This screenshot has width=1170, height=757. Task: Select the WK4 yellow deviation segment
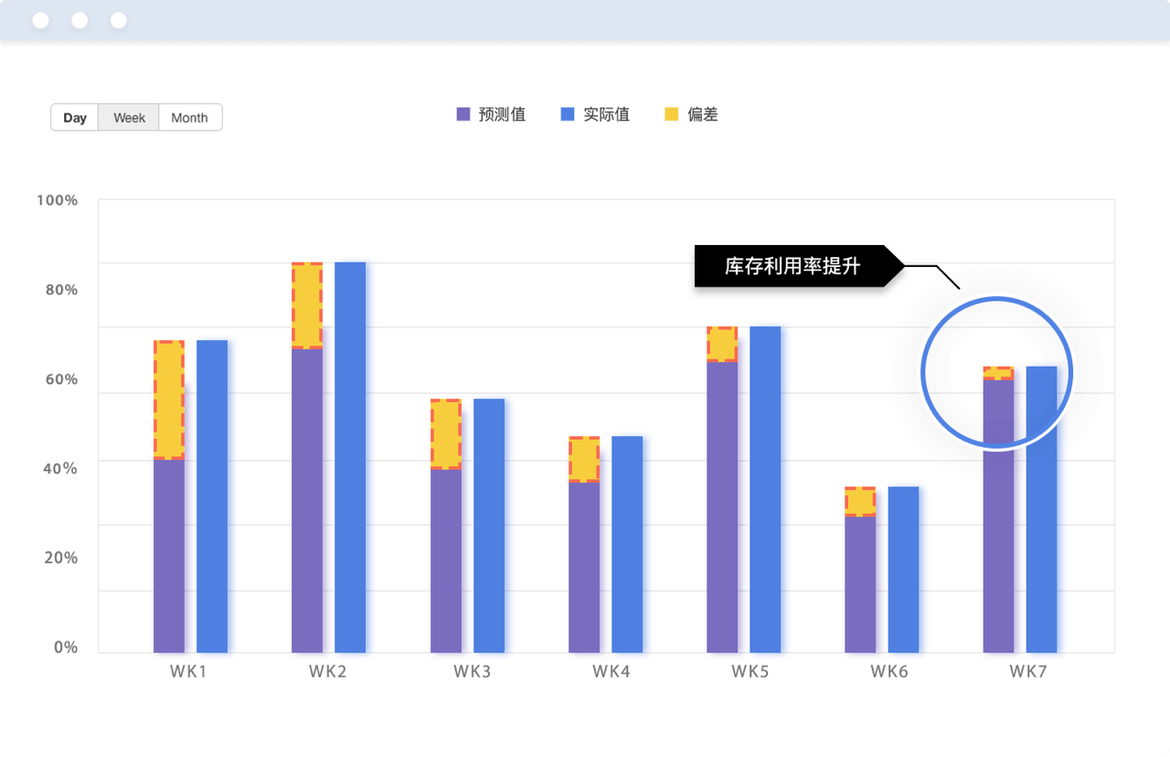(x=584, y=459)
